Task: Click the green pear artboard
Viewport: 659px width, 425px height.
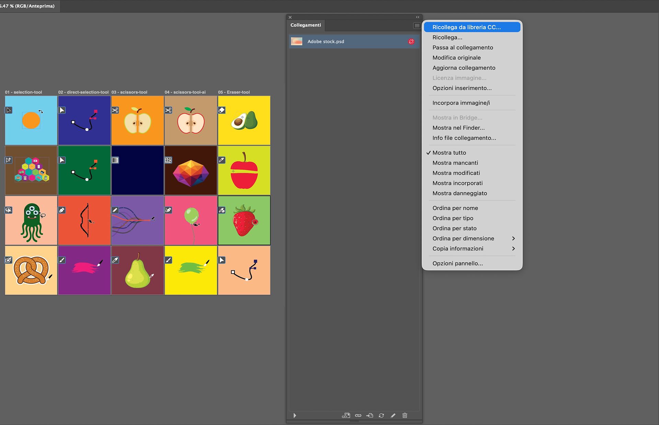Action: click(138, 270)
